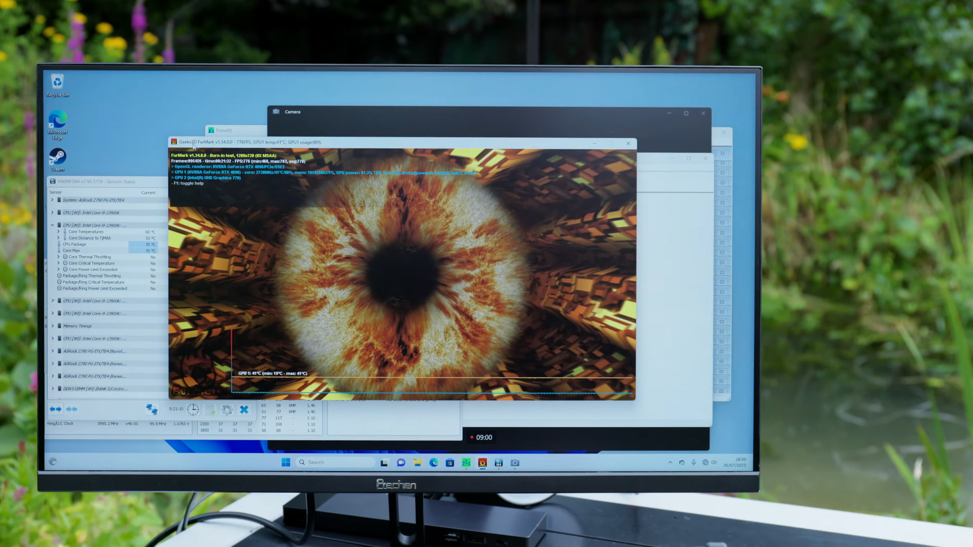
Task: Open HWiNFO sensor settings gear icon
Action: [x=227, y=409]
